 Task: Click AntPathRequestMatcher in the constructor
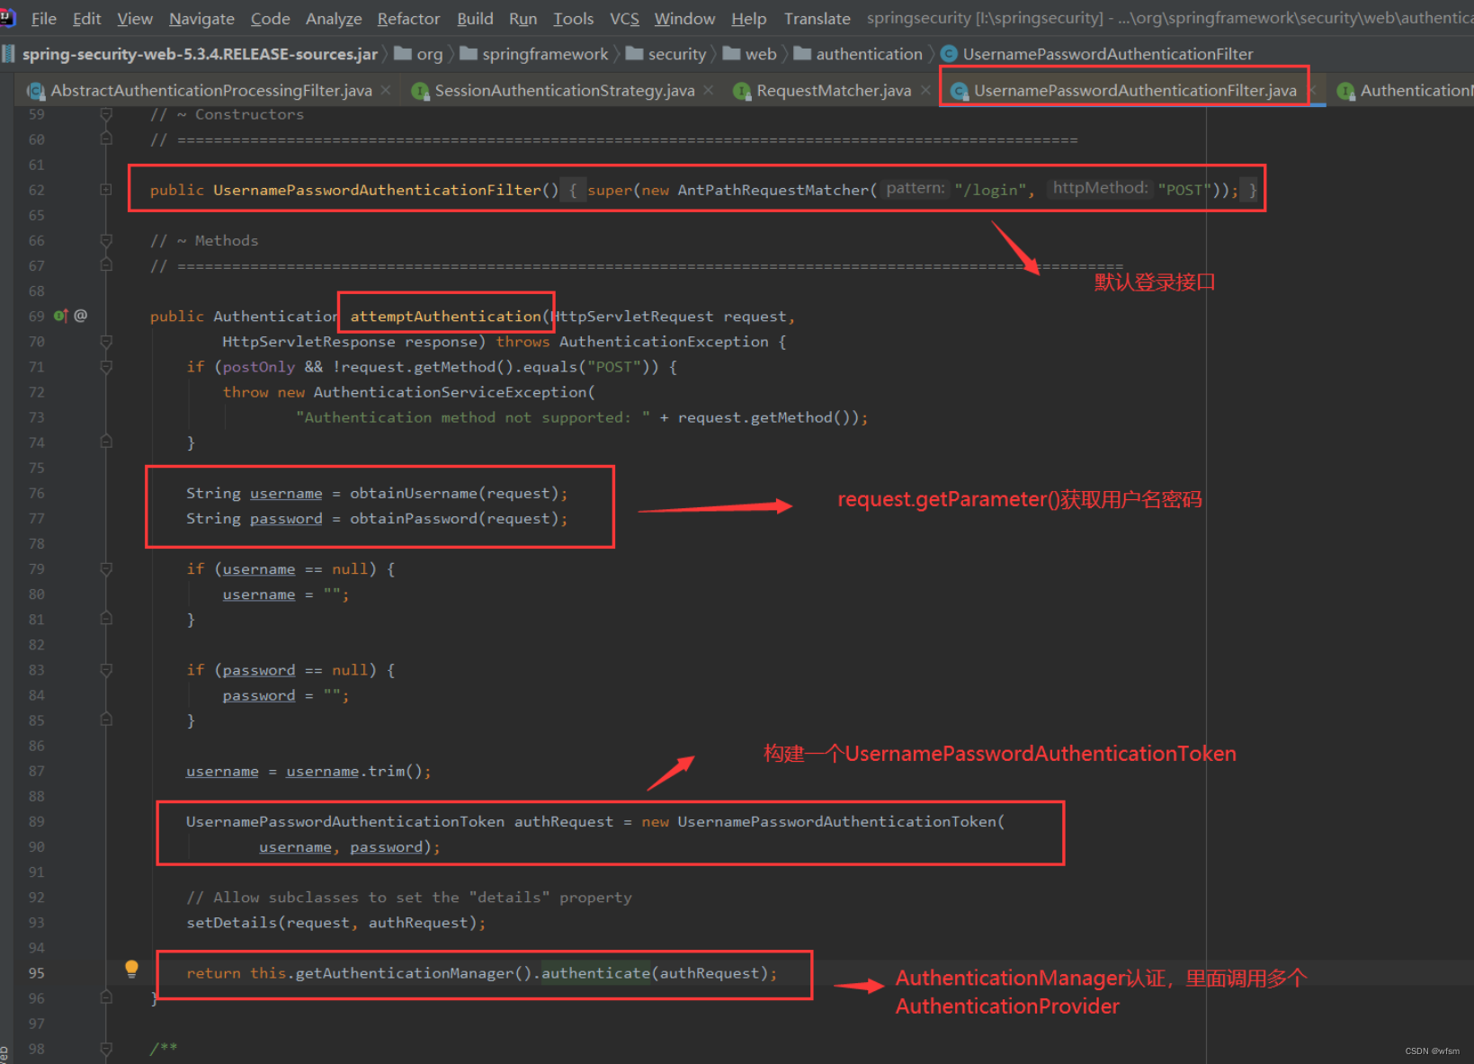(x=773, y=190)
